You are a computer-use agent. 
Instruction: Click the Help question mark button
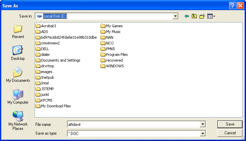click(x=233, y=5)
